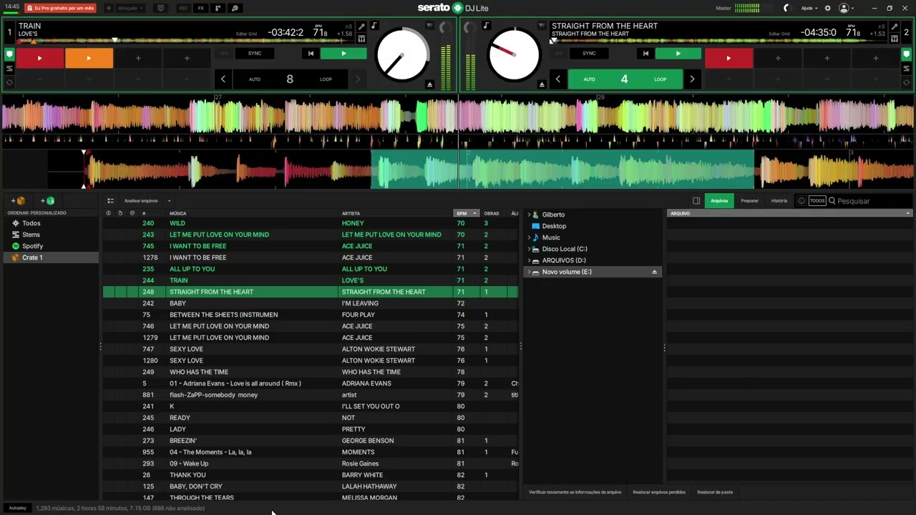Open the sampler panel icon next to FX
Viewport: 916px width, 515px height.
217,8
